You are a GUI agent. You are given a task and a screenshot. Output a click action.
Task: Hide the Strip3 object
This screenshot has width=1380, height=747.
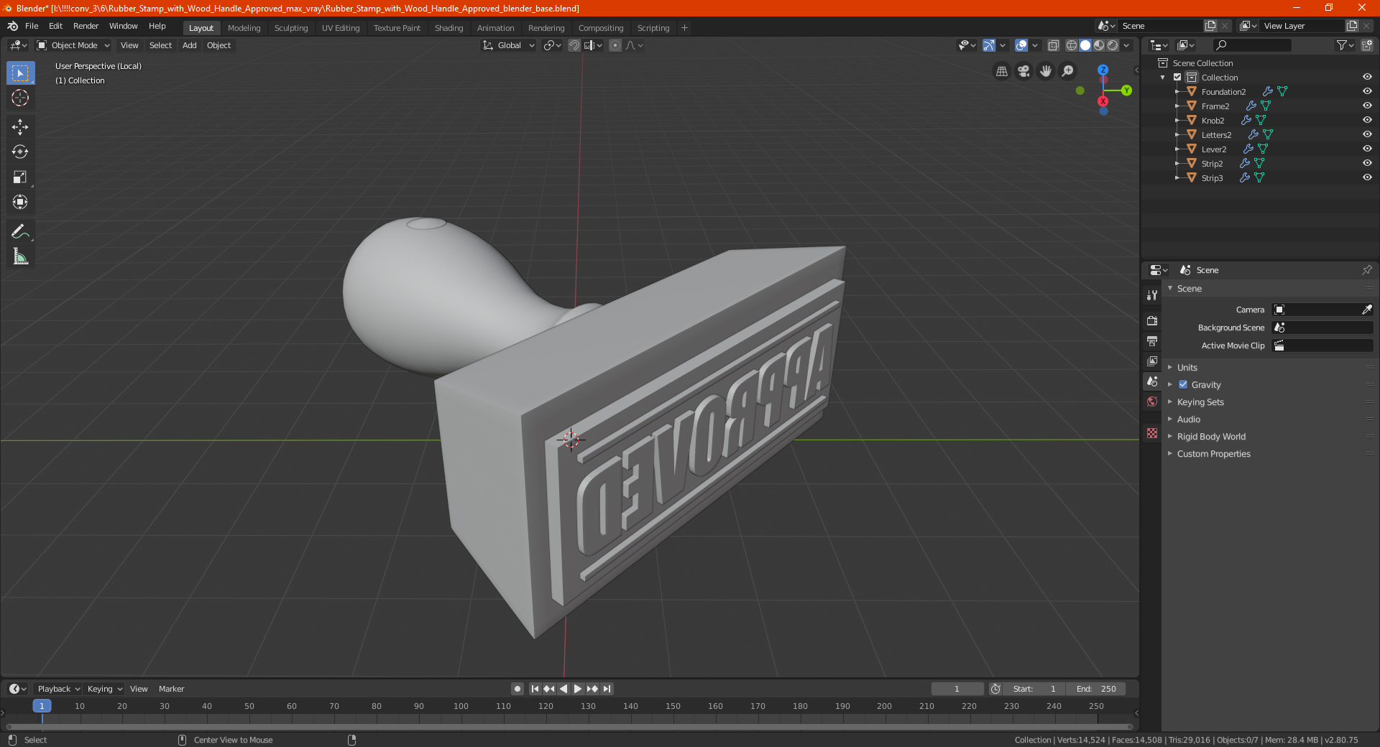pos(1367,177)
